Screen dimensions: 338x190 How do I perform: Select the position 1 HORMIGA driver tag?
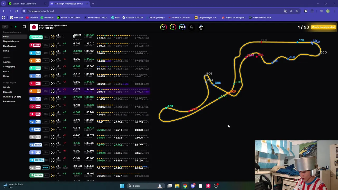coord(36,37)
